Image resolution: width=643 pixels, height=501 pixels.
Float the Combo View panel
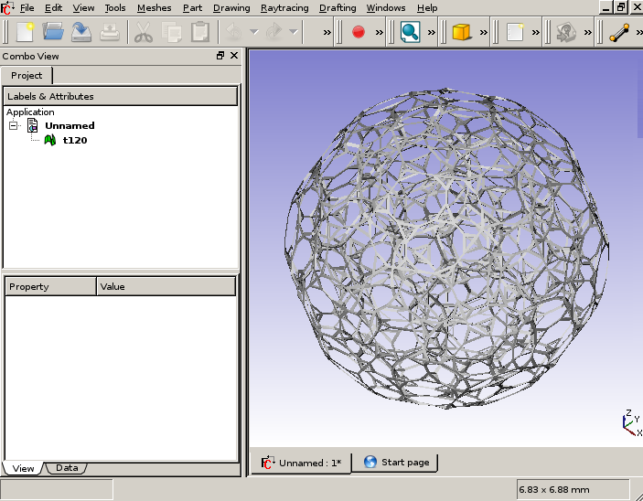(220, 56)
